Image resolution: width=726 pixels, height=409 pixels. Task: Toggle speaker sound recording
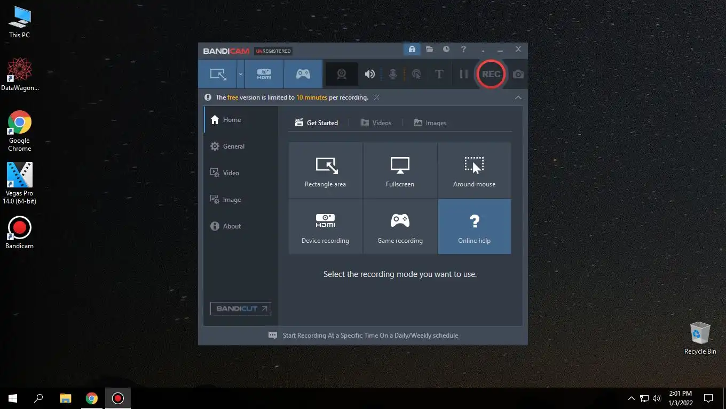point(369,74)
